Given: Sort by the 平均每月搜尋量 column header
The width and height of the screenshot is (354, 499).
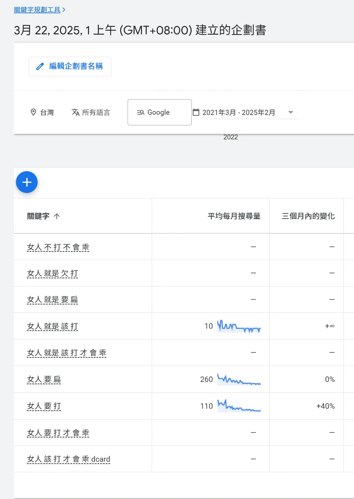Looking at the screenshot, I should 234,216.
